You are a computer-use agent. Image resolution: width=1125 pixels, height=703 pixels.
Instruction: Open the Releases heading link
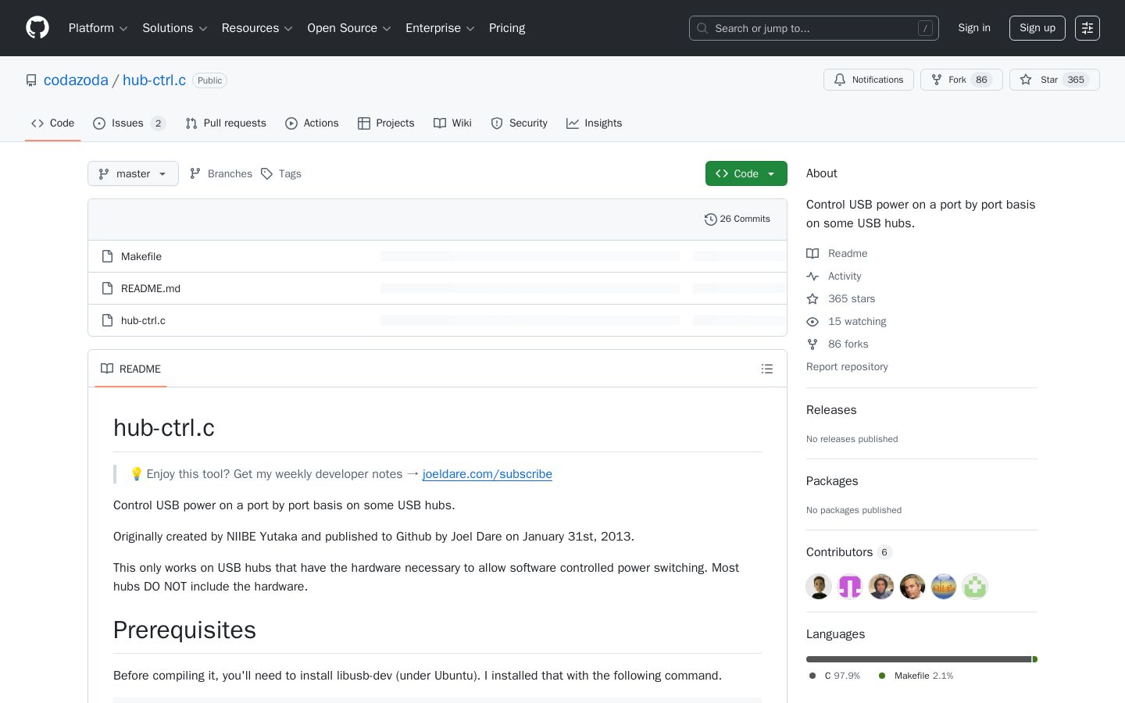tap(831, 410)
